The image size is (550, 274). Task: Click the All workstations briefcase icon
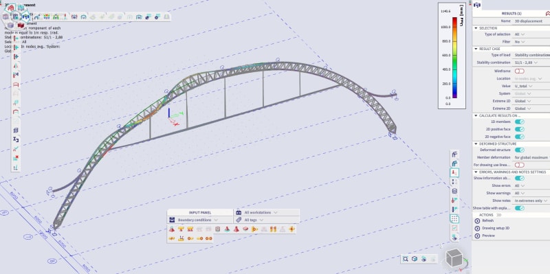[239, 212]
